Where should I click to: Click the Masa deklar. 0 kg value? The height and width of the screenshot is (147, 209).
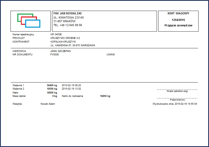54,96
